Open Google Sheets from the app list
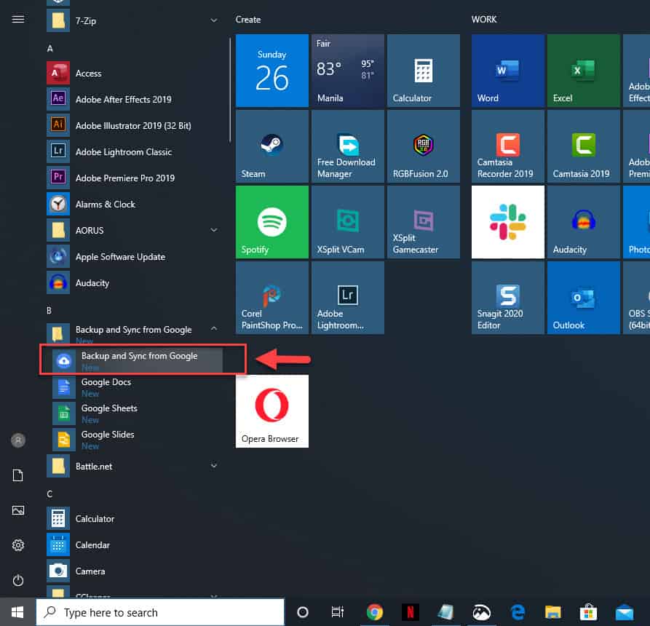Viewport: 650px width, 626px height. pos(138,413)
